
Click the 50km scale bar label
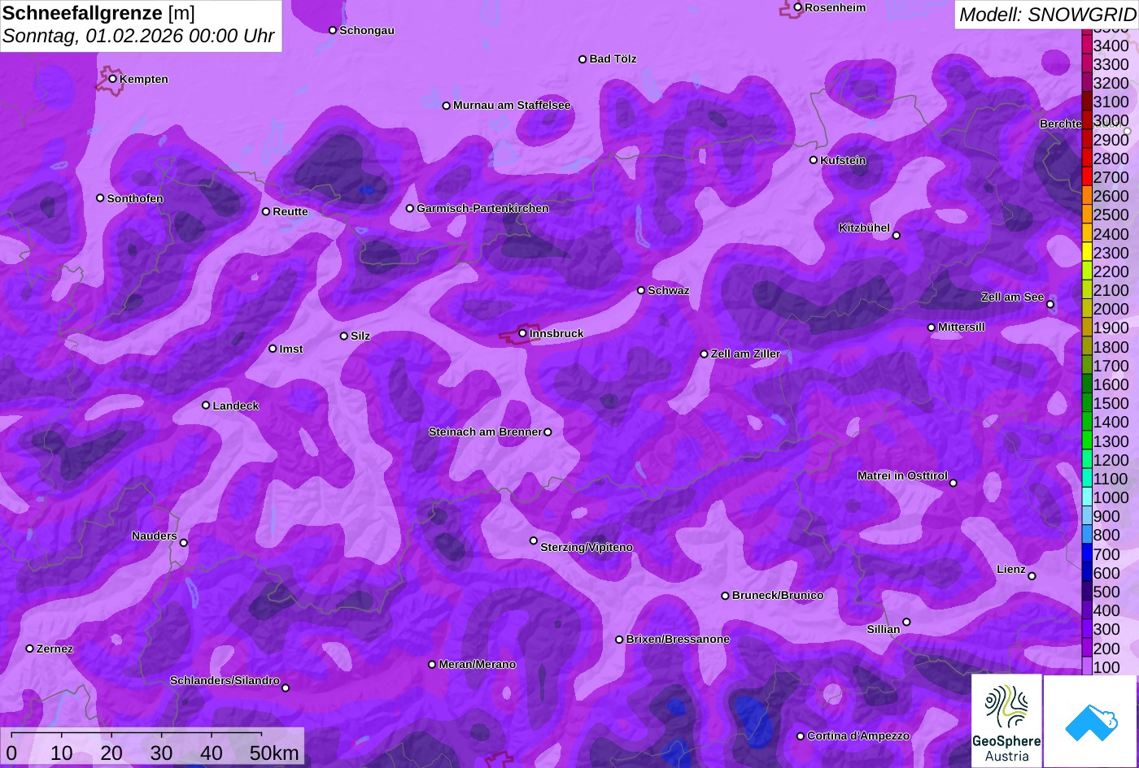click(x=274, y=753)
